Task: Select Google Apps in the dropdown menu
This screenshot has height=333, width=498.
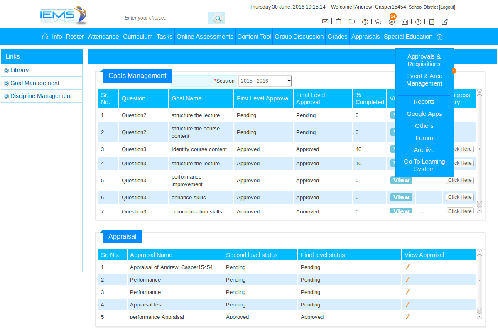Action: click(424, 114)
